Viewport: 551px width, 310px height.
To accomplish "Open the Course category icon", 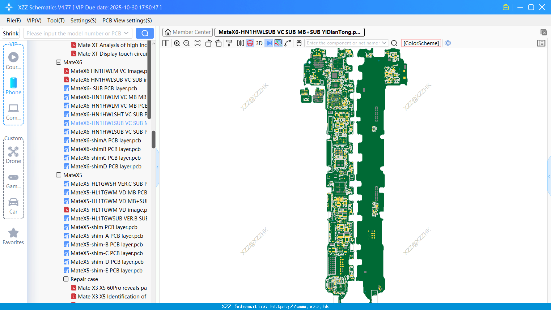I will tap(13, 61).
